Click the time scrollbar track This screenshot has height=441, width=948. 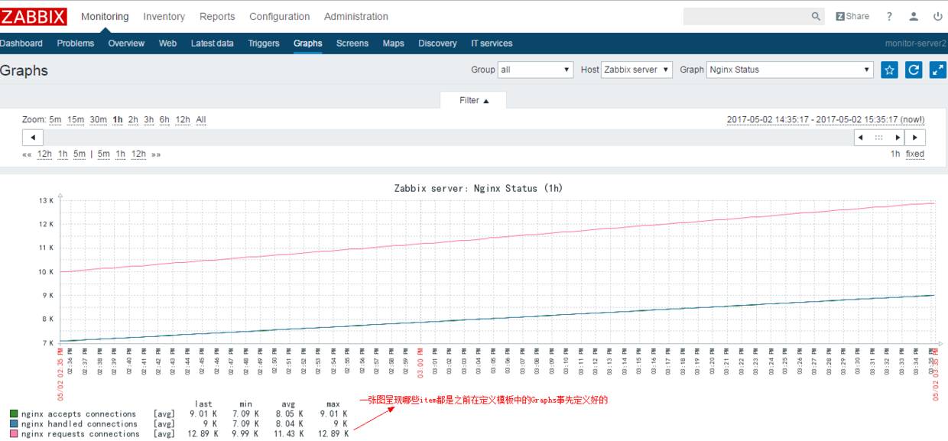pos(448,138)
